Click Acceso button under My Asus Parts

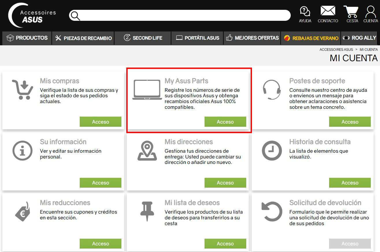click(225, 122)
